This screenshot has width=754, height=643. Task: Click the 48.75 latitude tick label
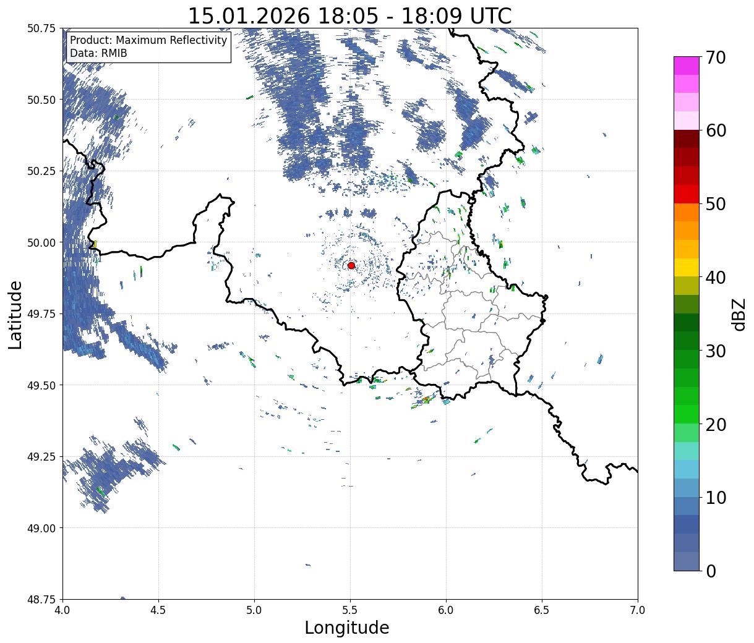tap(41, 599)
